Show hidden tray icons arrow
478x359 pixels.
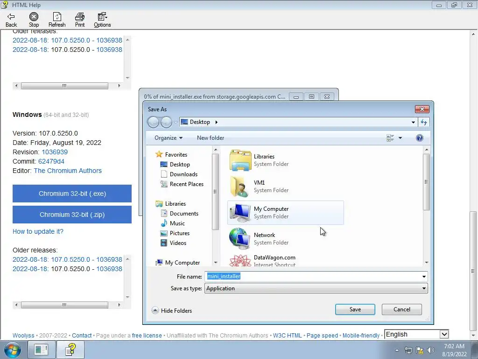tap(397, 350)
